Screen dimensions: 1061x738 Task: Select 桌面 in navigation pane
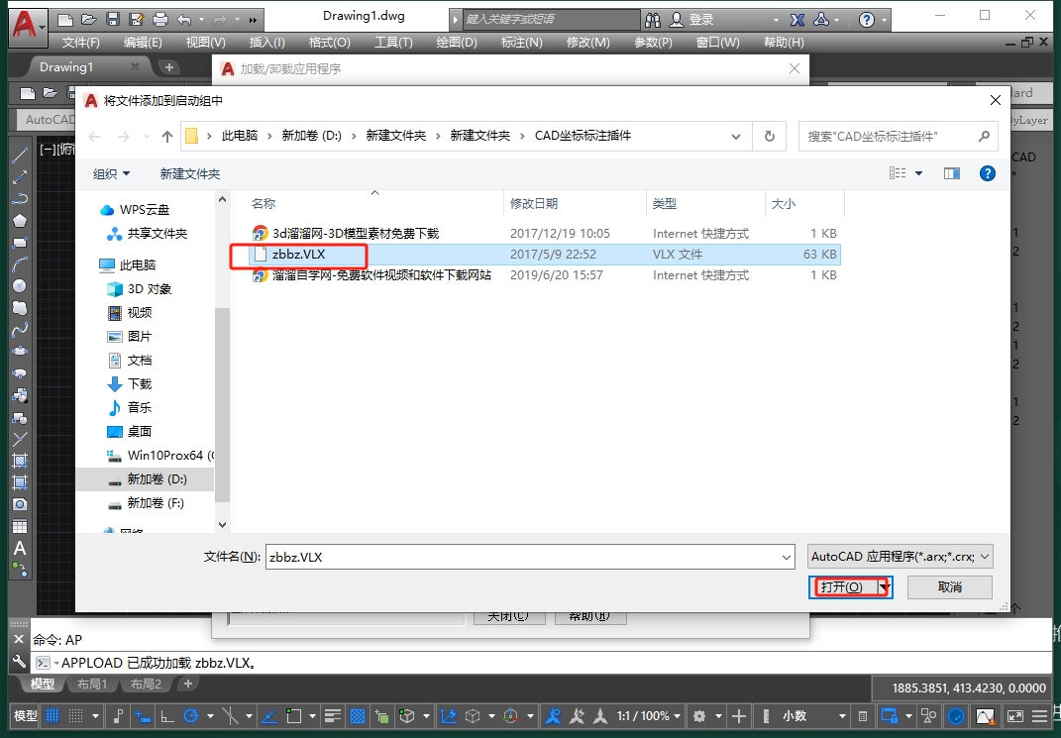coord(140,432)
